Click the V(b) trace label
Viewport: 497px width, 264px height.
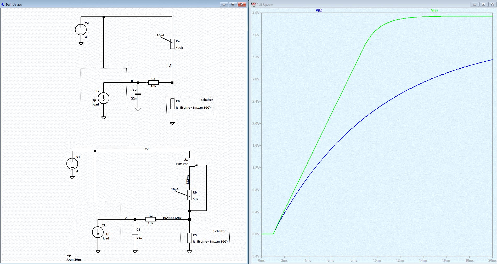click(319, 10)
